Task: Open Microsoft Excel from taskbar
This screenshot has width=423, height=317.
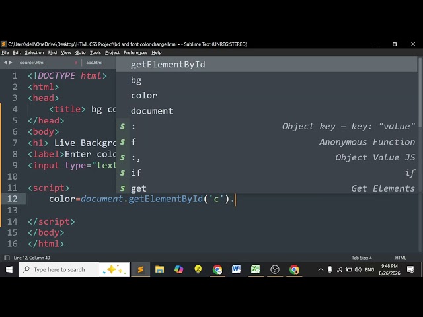Action: [x=256, y=269]
